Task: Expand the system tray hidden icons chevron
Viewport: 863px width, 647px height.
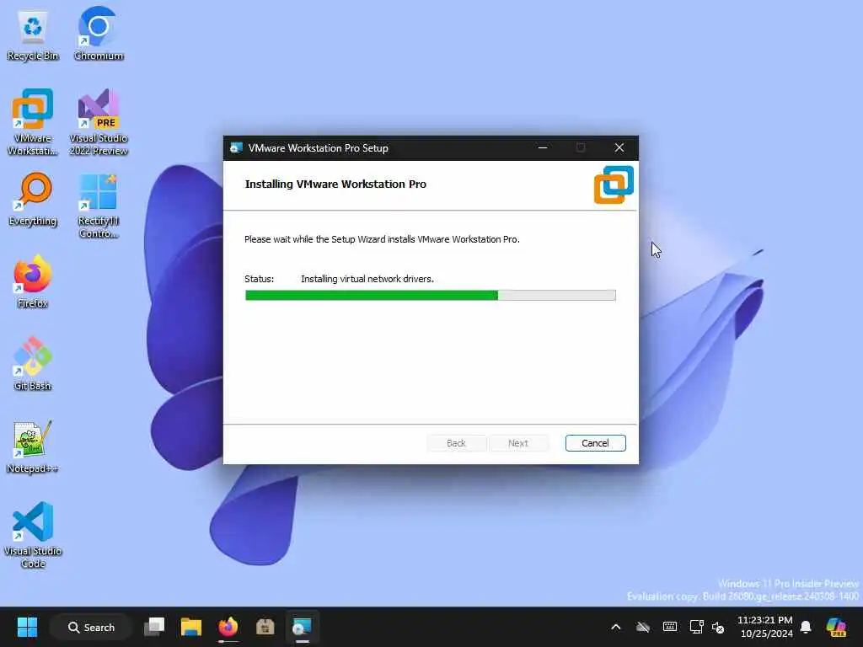Action: coord(616,627)
